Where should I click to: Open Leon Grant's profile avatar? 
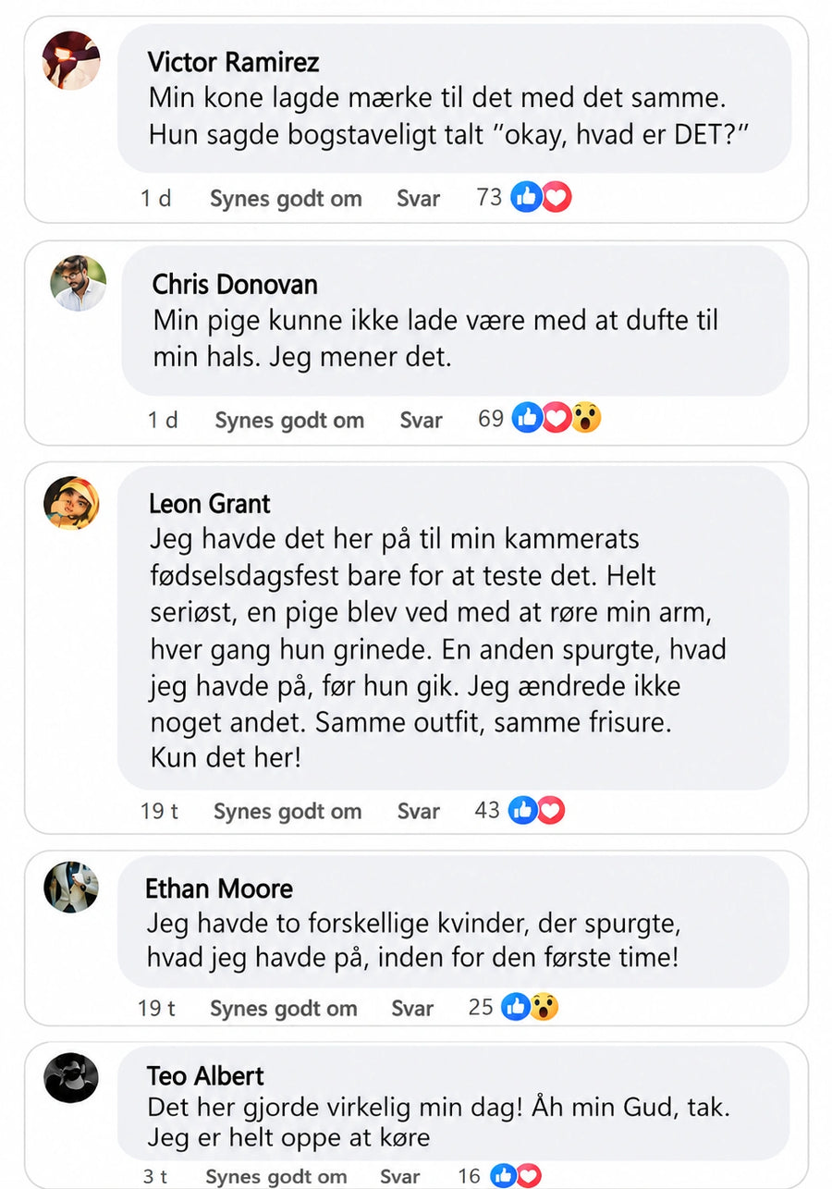pos(71,504)
